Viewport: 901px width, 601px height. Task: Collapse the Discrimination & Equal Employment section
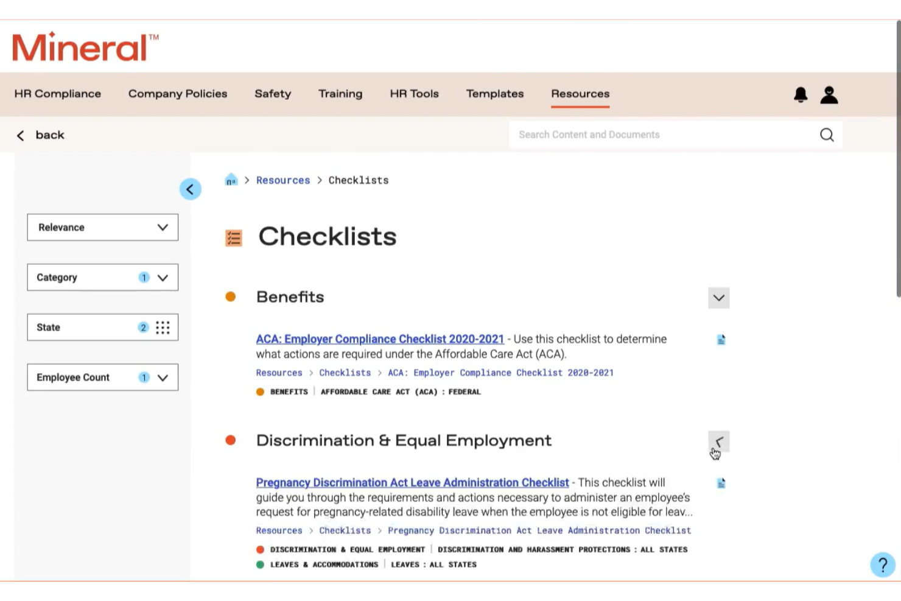719,441
